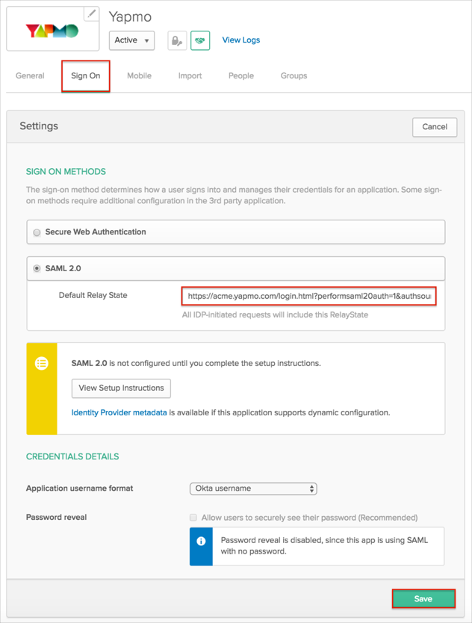Click the green Save button
This screenshot has height=623, width=472.
[x=423, y=598]
